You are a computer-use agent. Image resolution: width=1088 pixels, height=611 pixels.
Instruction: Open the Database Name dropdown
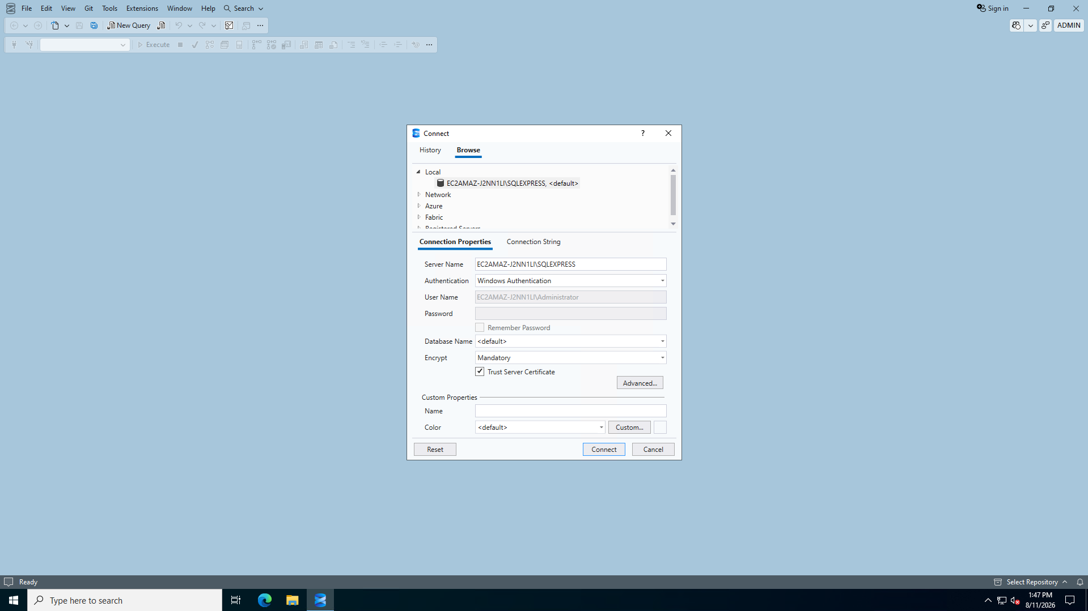tap(570, 341)
